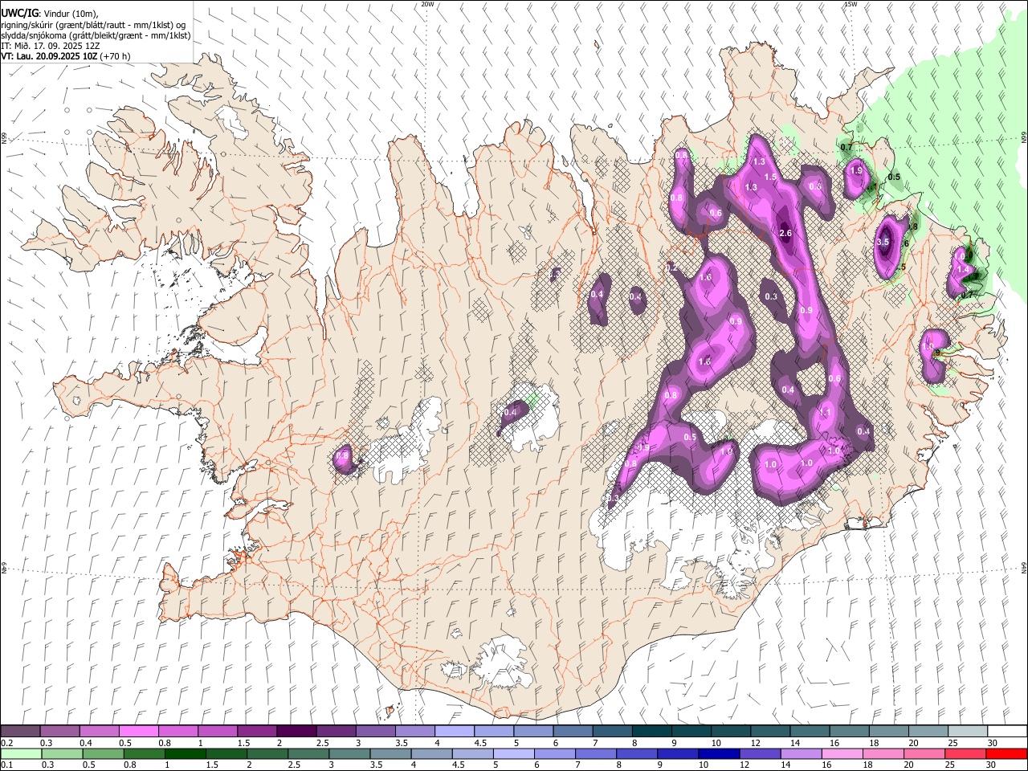Pick the upper legend swatch labeled 9

click(x=691, y=731)
